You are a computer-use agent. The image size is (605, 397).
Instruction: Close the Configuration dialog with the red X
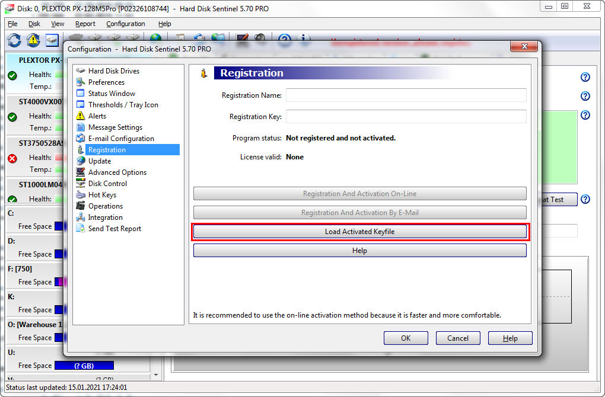click(x=524, y=46)
